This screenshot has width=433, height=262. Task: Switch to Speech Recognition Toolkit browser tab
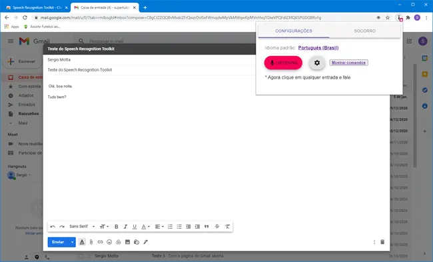37,8
